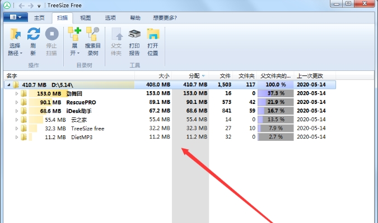Click the 100.0 % percentage bar
Screen dimensions: 378x223
(x=276, y=85)
